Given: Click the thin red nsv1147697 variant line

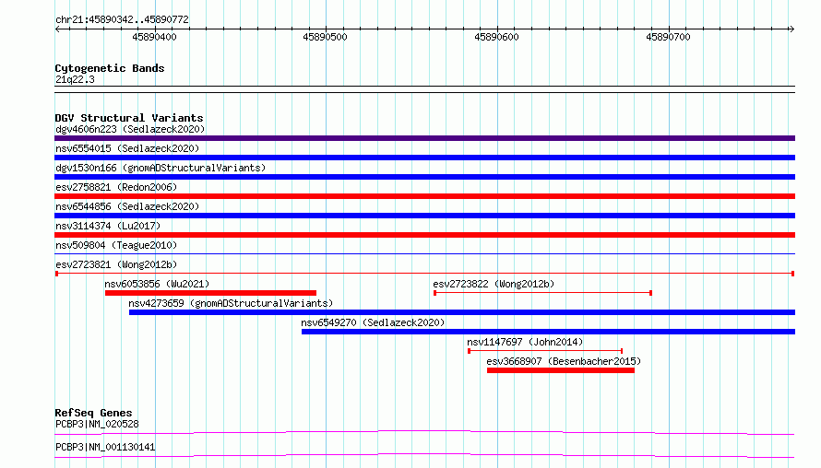Looking at the screenshot, I should (x=545, y=351).
